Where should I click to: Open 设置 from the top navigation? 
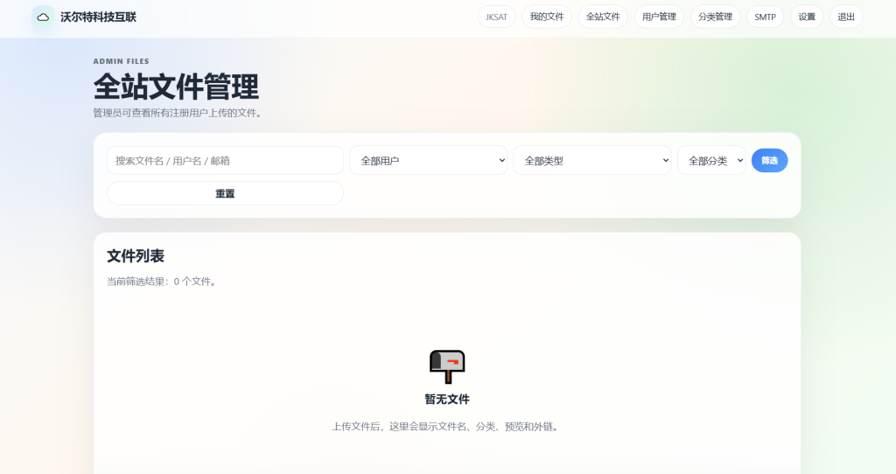tap(807, 17)
